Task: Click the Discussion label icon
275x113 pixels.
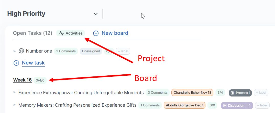Action: [225, 105]
